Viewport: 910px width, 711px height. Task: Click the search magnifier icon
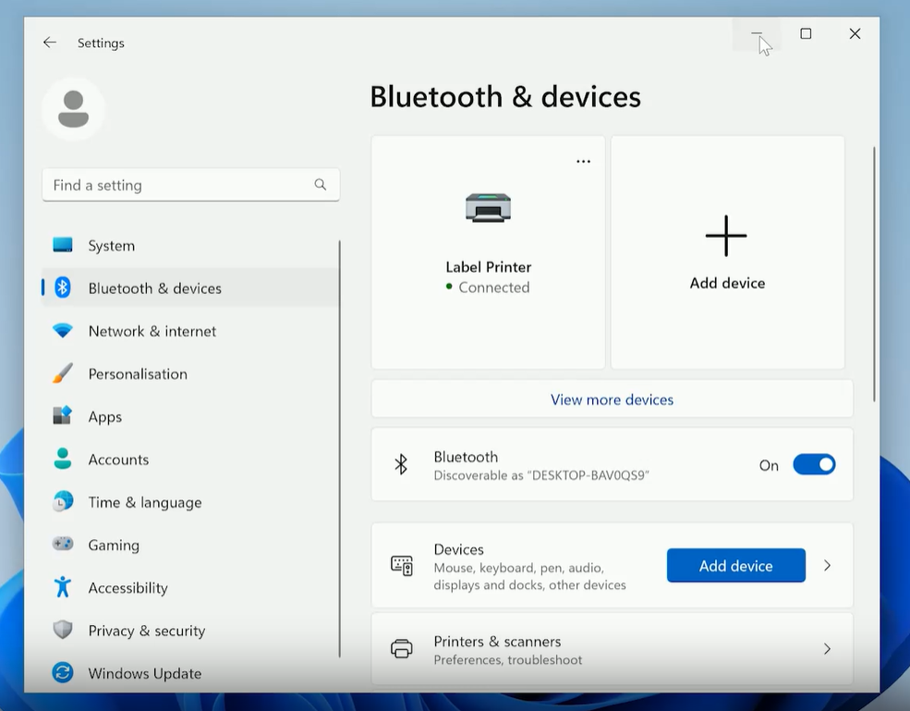click(x=320, y=185)
